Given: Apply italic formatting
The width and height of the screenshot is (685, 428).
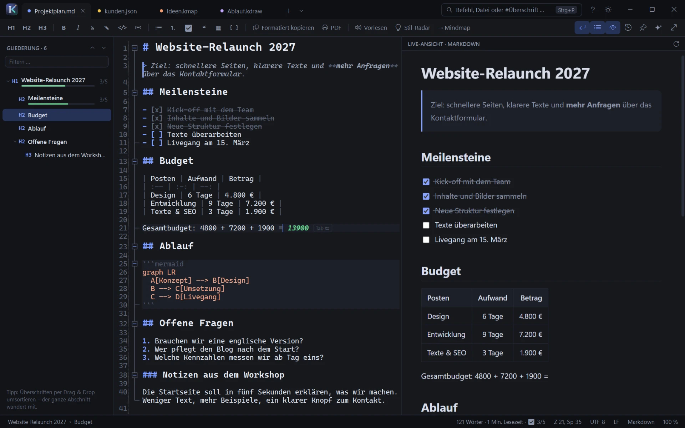Looking at the screenshot, I should pyautogui.click(x=78, y=28).
